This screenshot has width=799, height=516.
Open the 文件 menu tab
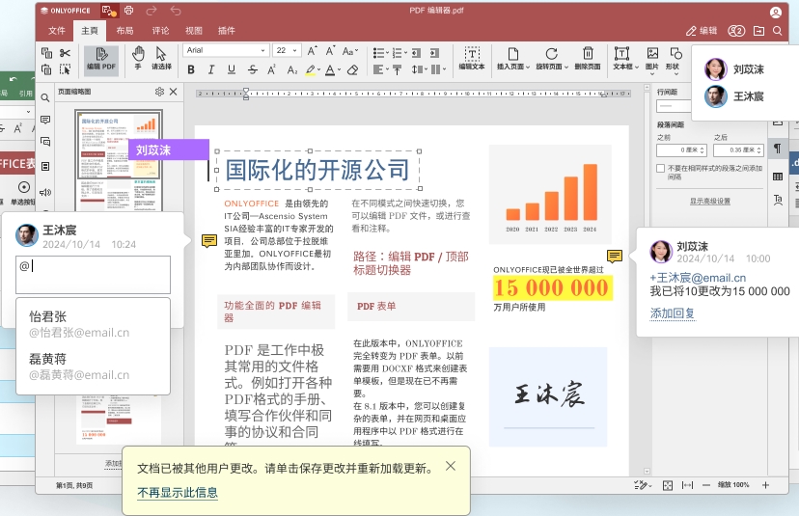coord(57,31)
